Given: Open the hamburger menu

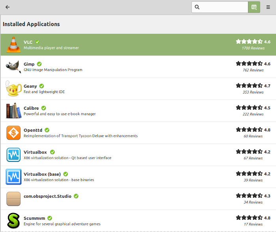Looking at the screenshot, I should pos(269,7).
